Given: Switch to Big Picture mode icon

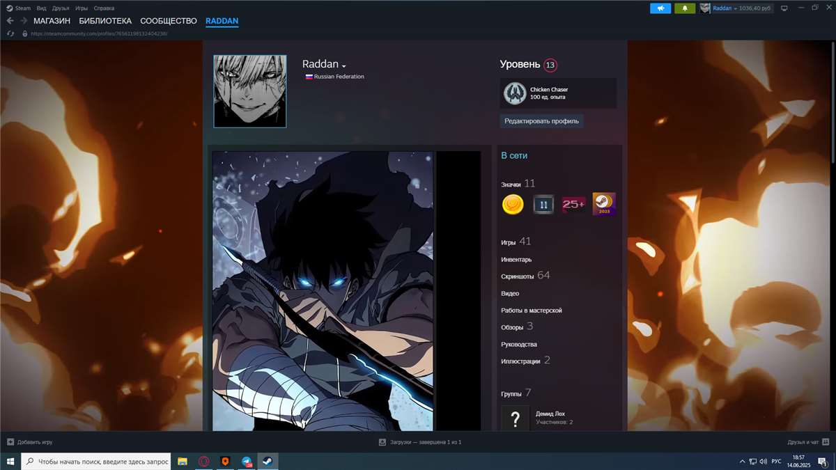Looking at the screenshot, I should [x=784, y=8].
